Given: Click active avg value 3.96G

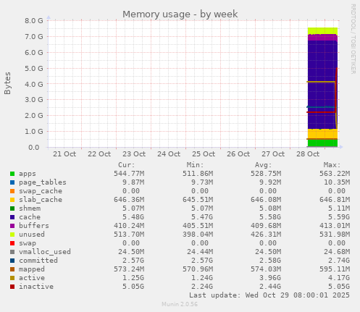Looking at the screenshot, I should coord(270,278).
